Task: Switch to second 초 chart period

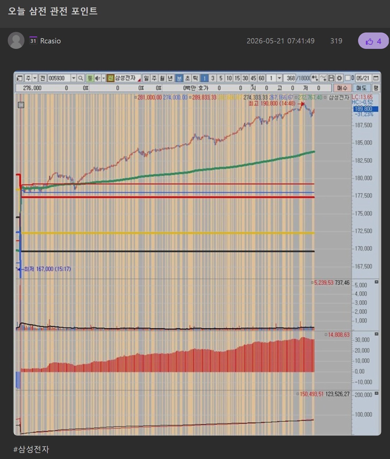Action: point(187,78)
